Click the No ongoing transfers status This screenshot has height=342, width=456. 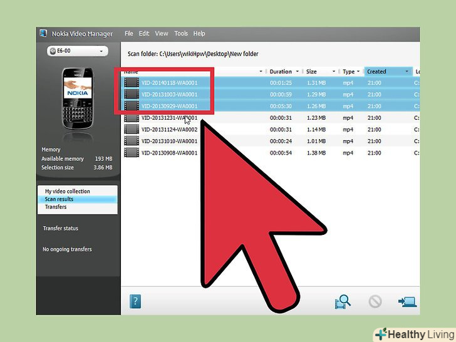67,249
